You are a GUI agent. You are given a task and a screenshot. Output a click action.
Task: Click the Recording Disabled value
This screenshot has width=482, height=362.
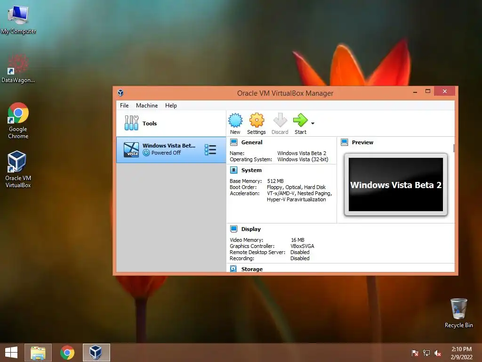pos(300,258)
